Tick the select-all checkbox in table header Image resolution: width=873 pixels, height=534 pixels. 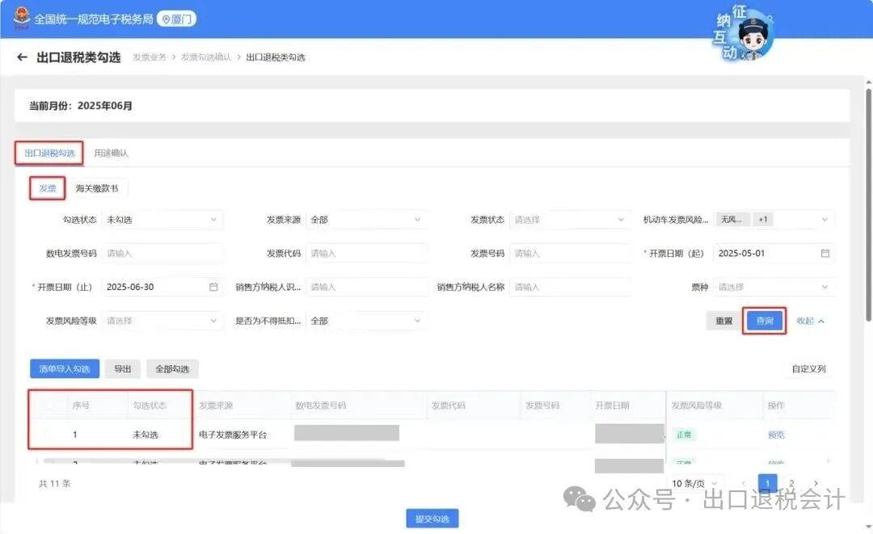coord(48,406)
